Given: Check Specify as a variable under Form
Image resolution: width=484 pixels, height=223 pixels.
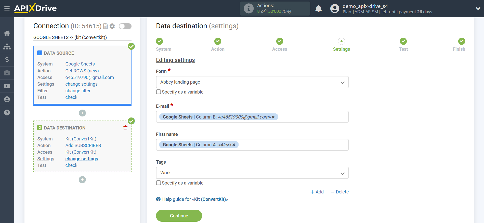Looking at the screenshot, I should [159, 92].
